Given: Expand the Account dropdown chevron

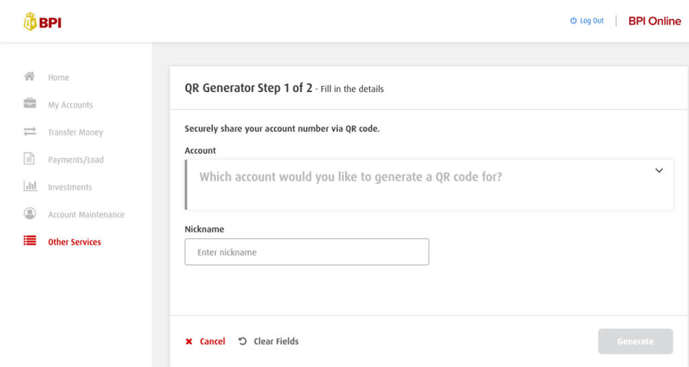Looking at the screenshot, I should (x=659, y=171).
